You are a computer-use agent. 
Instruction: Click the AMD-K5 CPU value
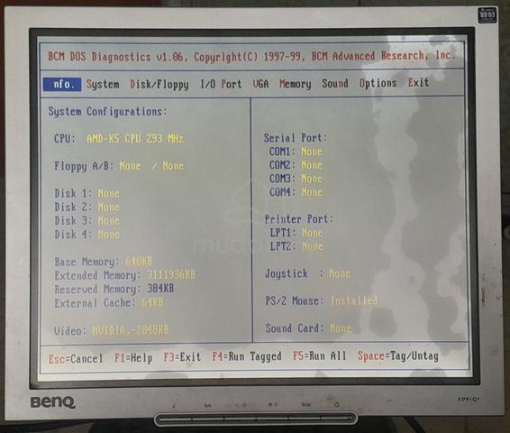pos(135,139)
